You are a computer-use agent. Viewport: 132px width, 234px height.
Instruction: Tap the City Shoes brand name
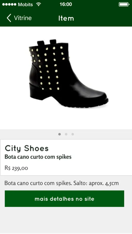tap(27, 148)
